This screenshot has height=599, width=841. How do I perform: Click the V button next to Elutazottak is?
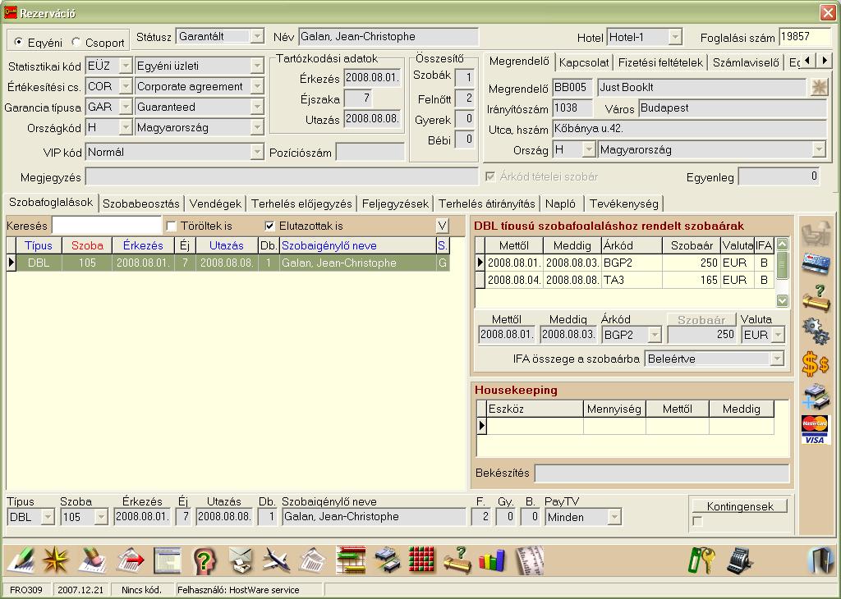click(x=443, y=226)
